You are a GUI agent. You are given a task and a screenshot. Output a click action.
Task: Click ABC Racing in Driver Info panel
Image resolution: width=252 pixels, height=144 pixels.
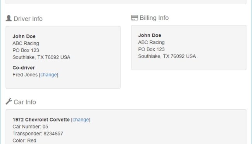(x=26, y=43)
